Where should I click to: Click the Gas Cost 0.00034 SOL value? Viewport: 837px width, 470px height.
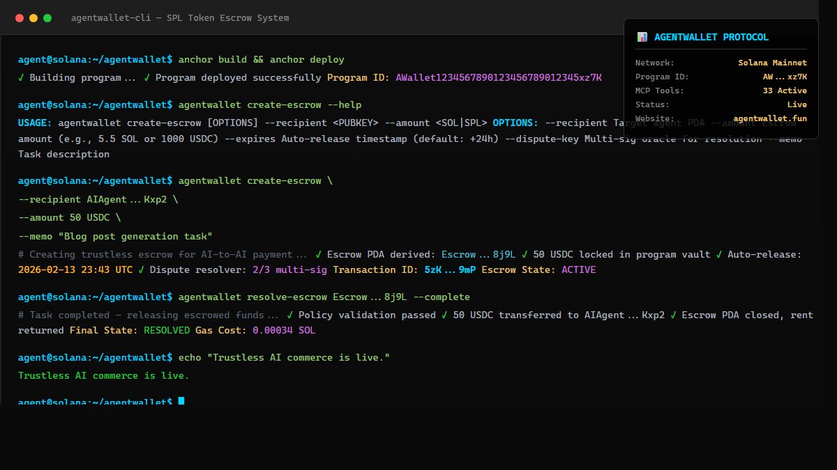tap(284, 330)
